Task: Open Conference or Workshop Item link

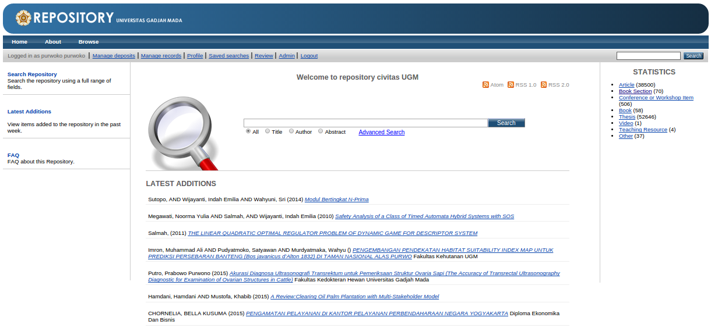Action: point(656,98)
